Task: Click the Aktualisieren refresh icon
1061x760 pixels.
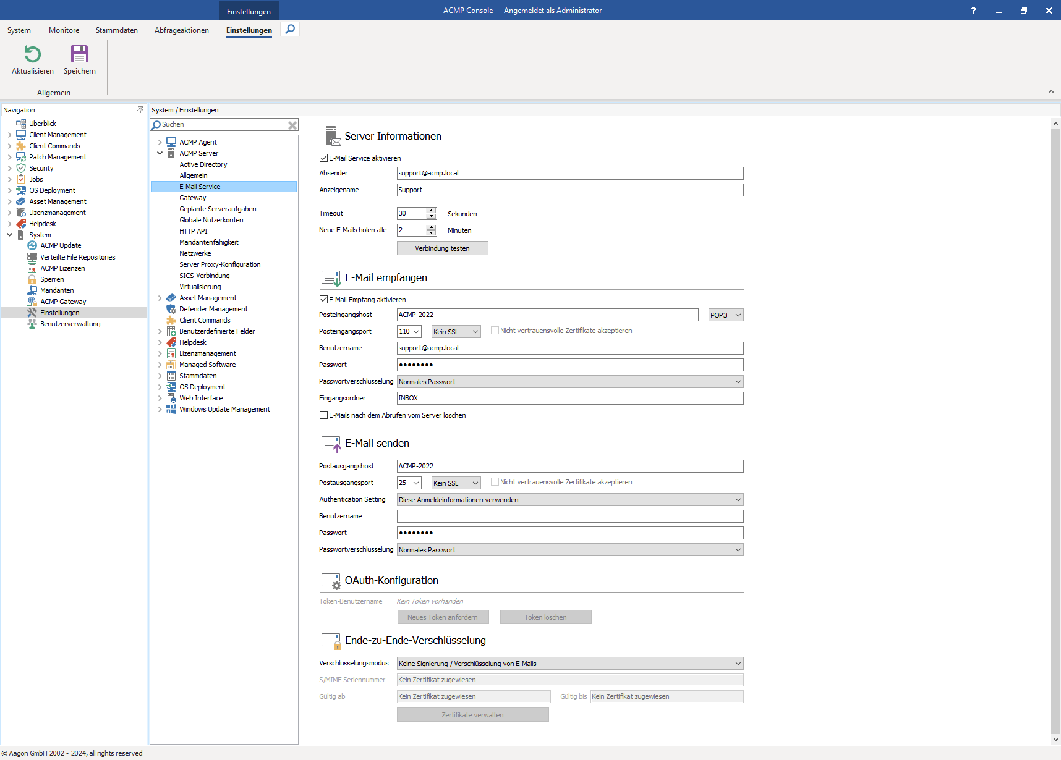Action: (x=32, y=55)
